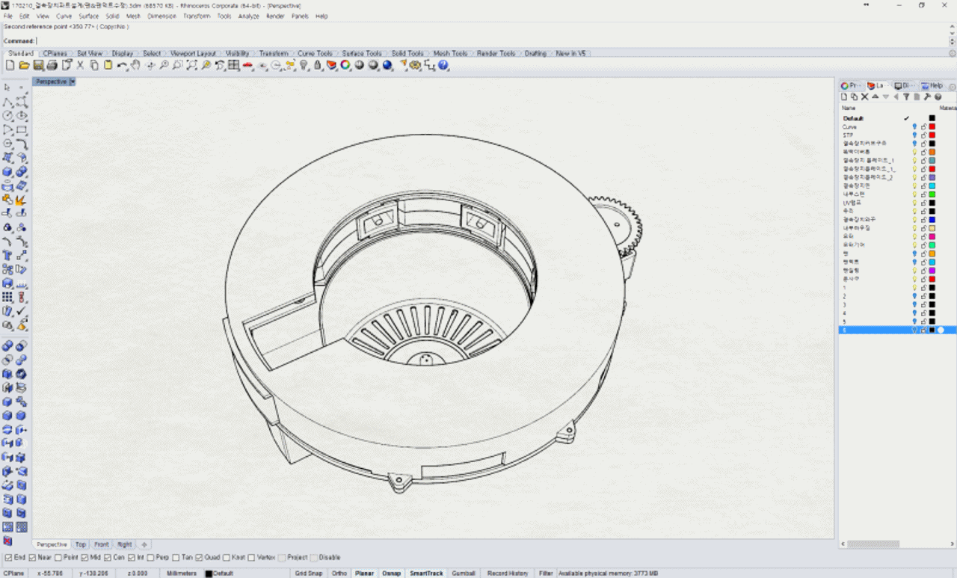Toggle Gumball in status bar
The width and height of the screenshot is (957, 578).
(464, 574)
